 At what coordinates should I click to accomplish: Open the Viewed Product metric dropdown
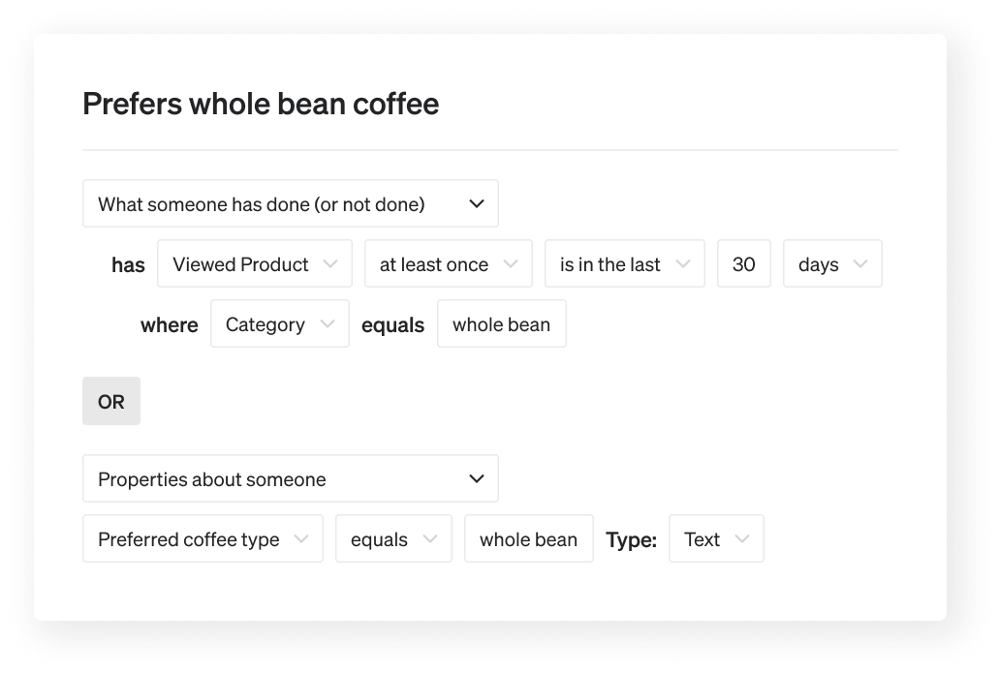(x=255, y=263)
